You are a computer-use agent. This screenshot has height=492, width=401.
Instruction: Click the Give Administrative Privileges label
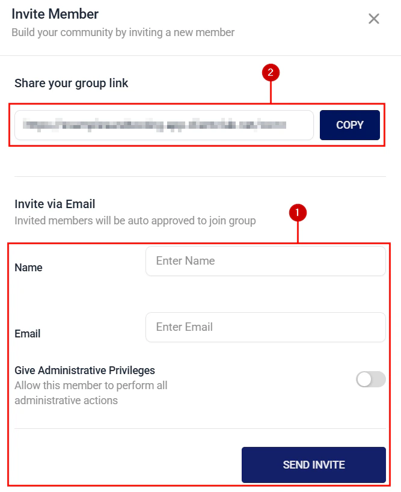pos(85,371)
